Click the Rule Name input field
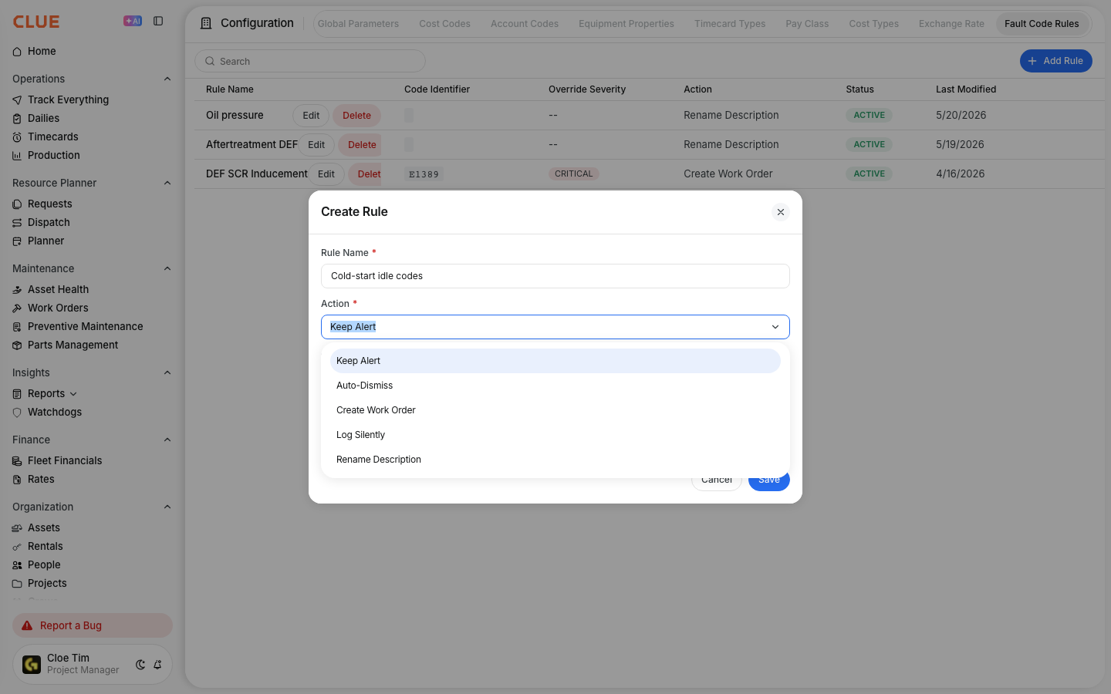 coord(555,276)
